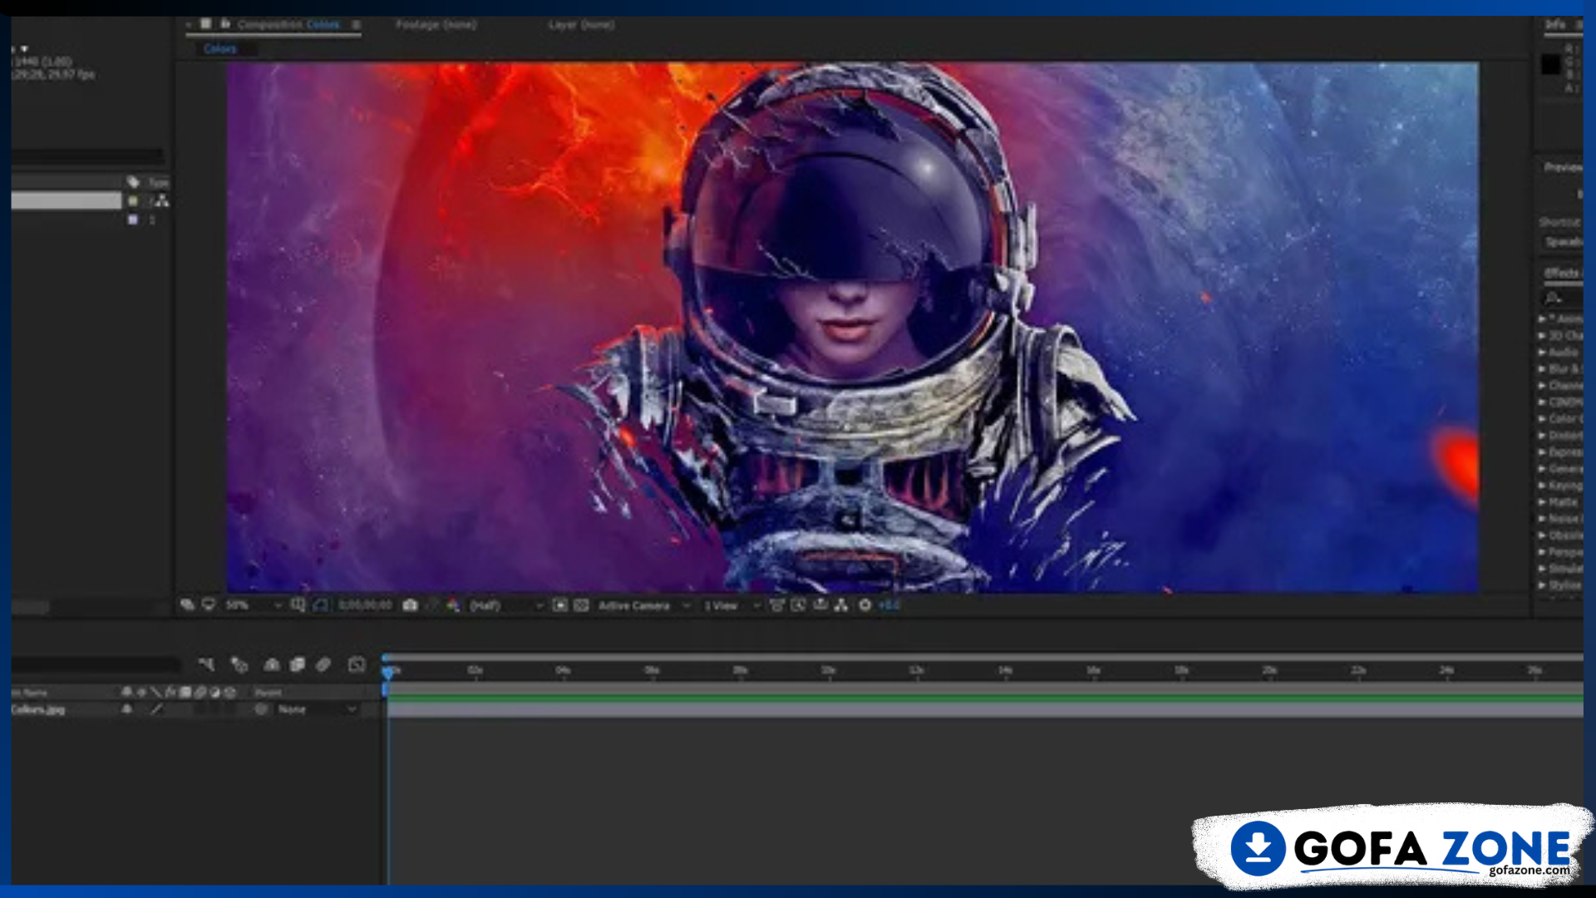Toggle motion blur icon in timeline
The image size is (1596, 898).
323,664
